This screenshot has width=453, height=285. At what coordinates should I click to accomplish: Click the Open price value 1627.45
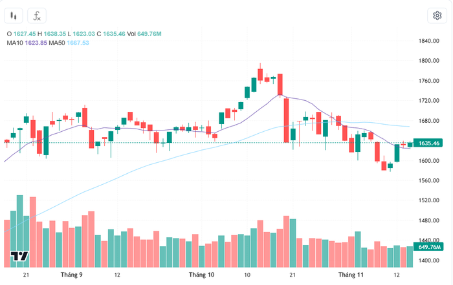coord(24,34)
